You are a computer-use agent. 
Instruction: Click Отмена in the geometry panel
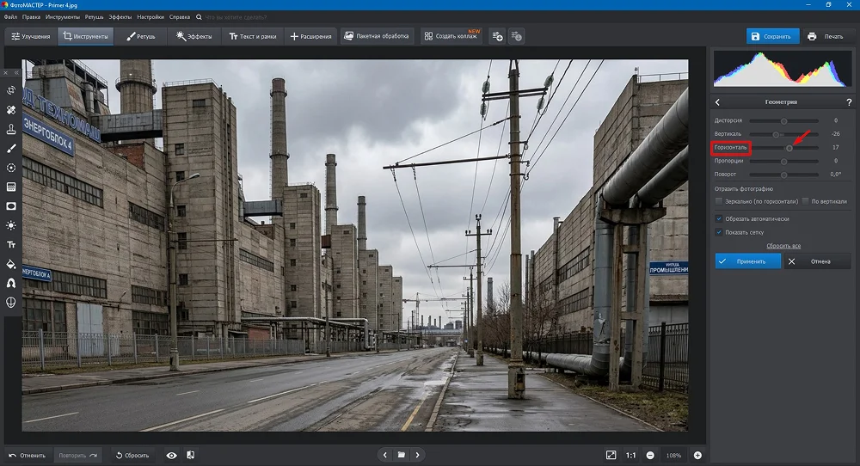click(x=817, y=261)
